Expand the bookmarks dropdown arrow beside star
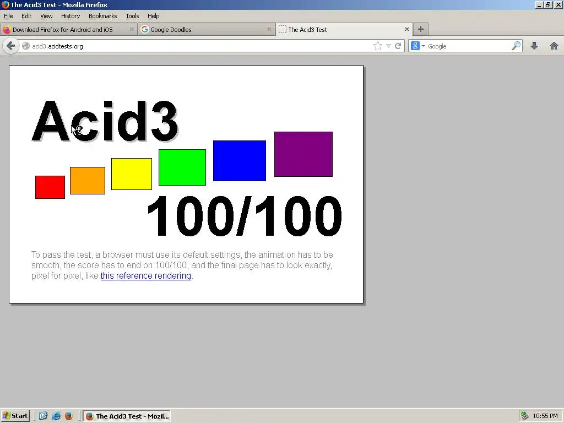Viewport: 564px width, 423px height. pyautogui.click(x=388, y=46)
